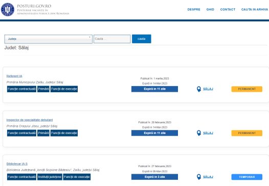Open the Bibliotecar IA S job link
The height and width of the screenshot is (186, 269).
(17, 164)
